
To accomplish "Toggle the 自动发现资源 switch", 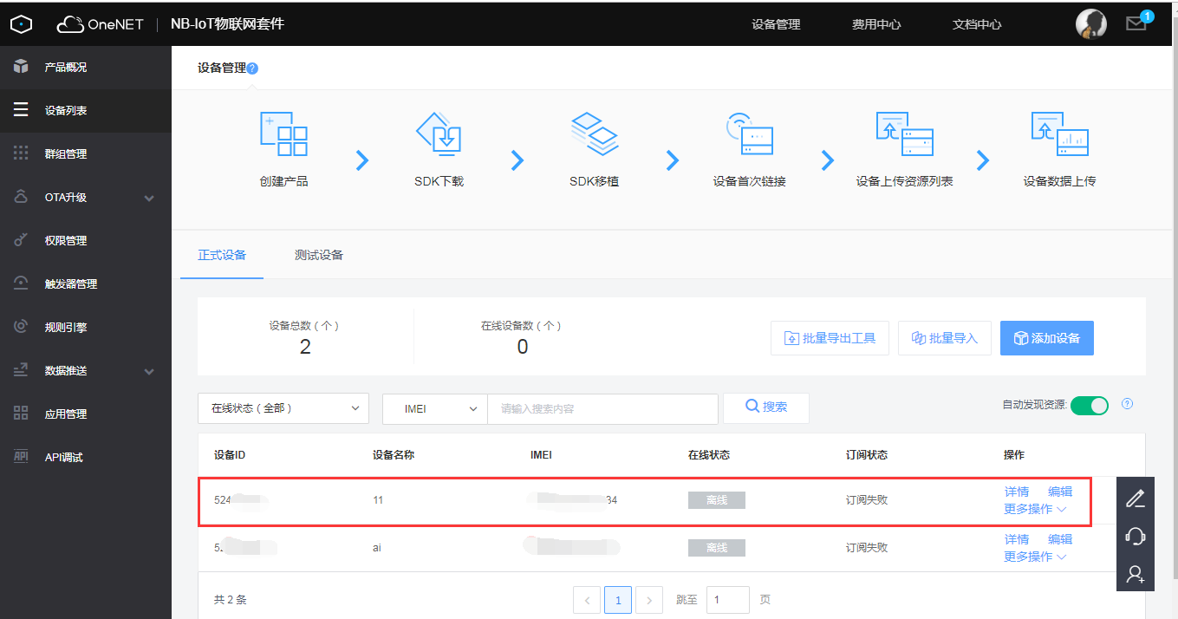I will pyautogui.click(x=1090, y=406).
